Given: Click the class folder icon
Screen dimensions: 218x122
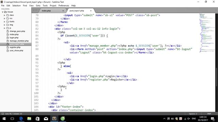Looking at the screenshot, I should tap(8, 15).
